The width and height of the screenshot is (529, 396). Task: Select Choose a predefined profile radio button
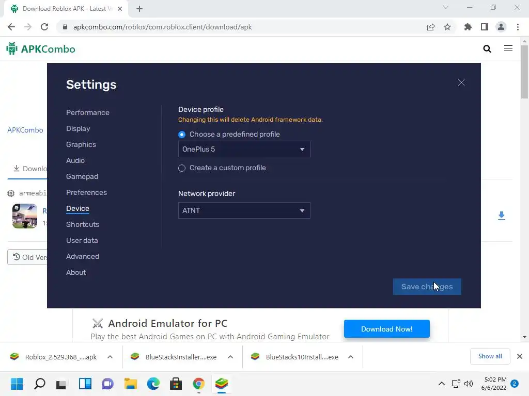pos(182,135)
